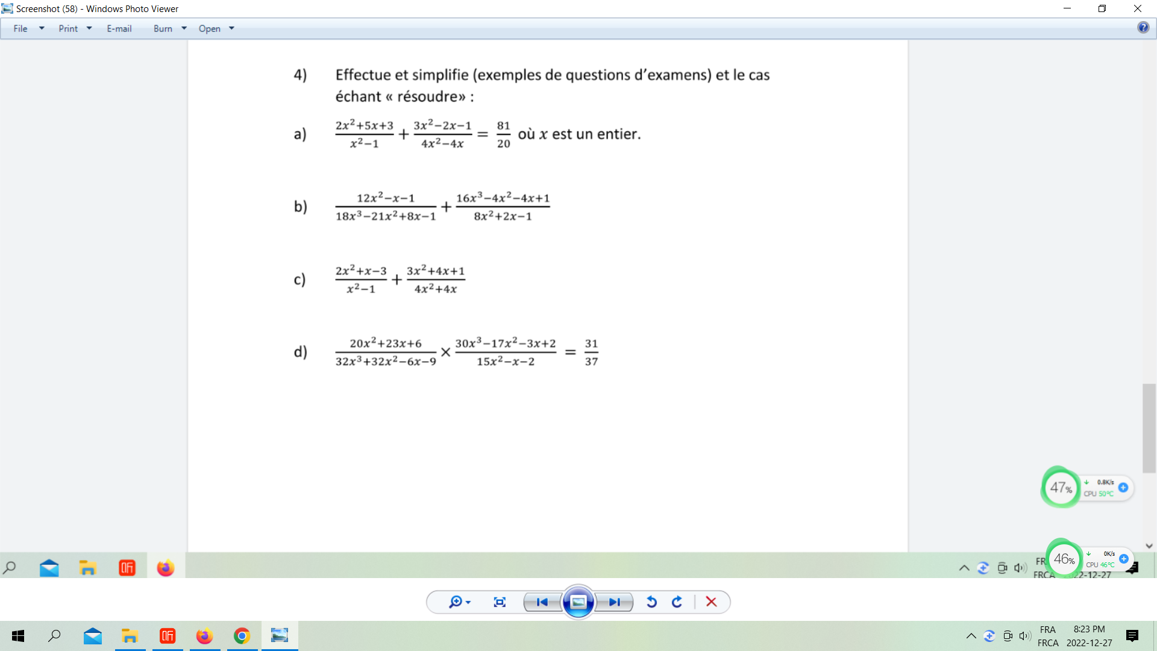Image resolution: width=1157 pixels, height=651 pixels.
Task: Click the Windows Start button
Action: click(x=18, y=636)
